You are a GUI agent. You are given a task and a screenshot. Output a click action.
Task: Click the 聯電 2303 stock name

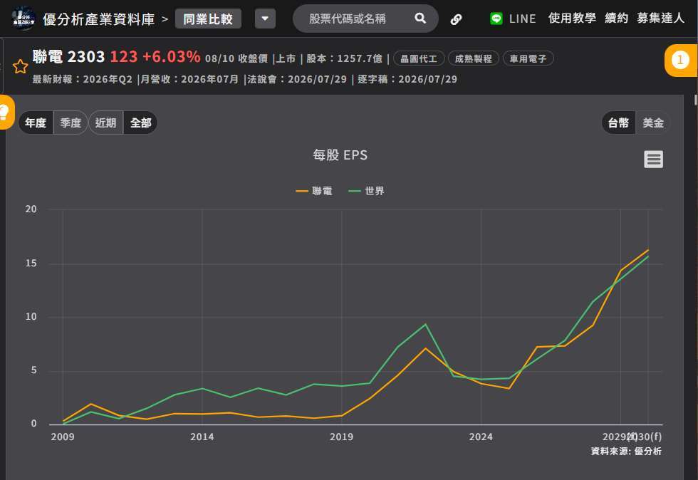68,57
